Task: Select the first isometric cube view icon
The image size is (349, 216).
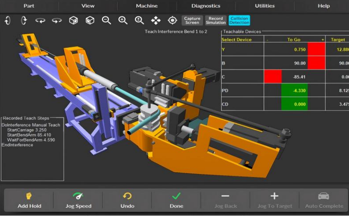Action: (x=74, y=21)
